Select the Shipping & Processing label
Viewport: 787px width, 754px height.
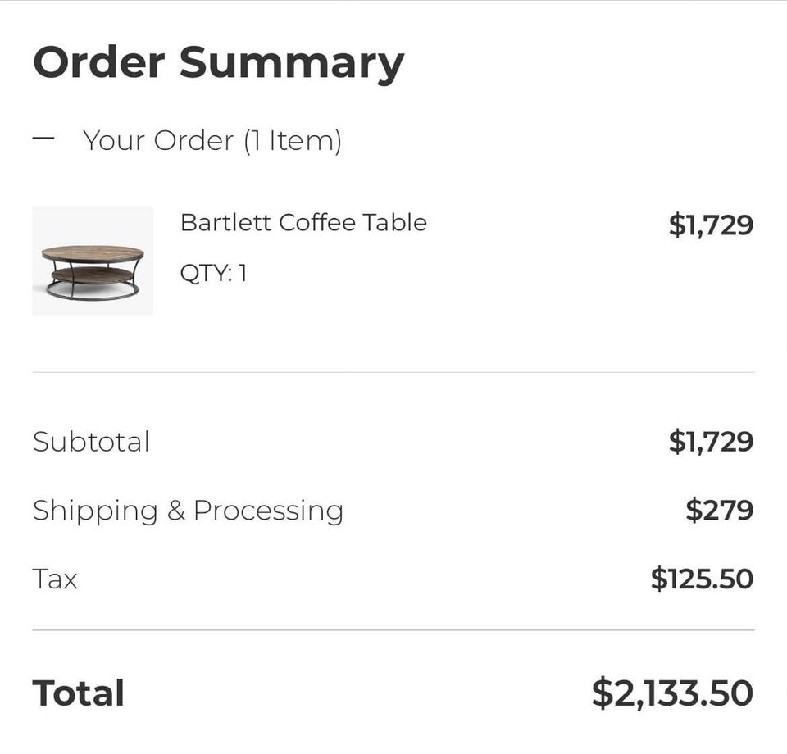188,511
